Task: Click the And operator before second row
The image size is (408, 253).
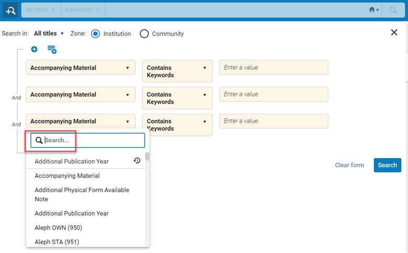Action: (16, 98)
